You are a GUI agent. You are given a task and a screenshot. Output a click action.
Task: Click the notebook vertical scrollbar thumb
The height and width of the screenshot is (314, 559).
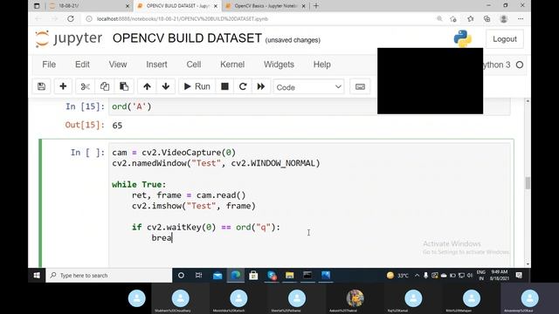pos(528,183)
